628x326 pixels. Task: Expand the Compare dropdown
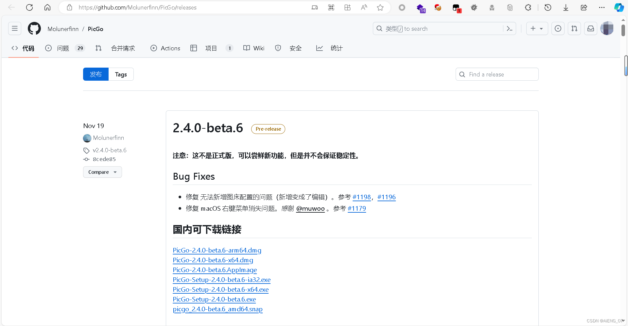102,172
